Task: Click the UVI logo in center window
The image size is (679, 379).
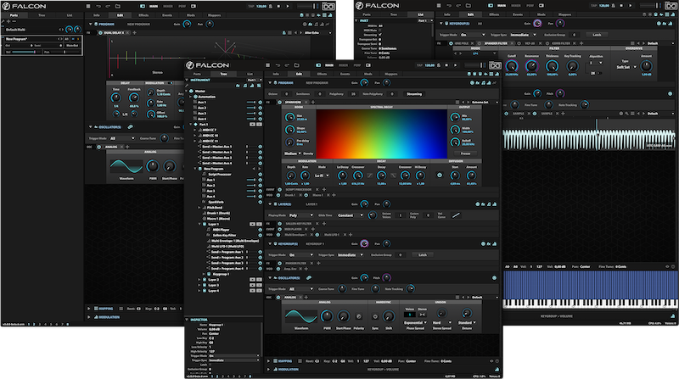Action: point(496,66)
